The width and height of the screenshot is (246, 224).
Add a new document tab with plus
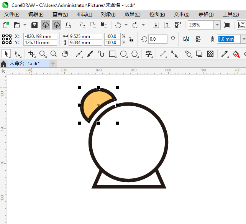coord(53,63)
